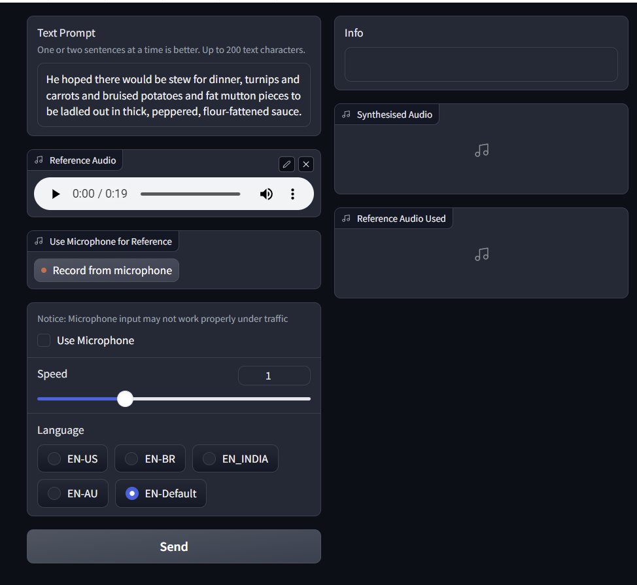Click the Language section heading
Image resolution: width=637 pixels, height=585 pixels.
(61, 430)
